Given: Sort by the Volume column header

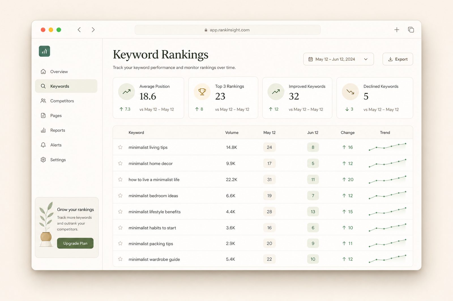Looking at the screenshot, I should point(232,132).
